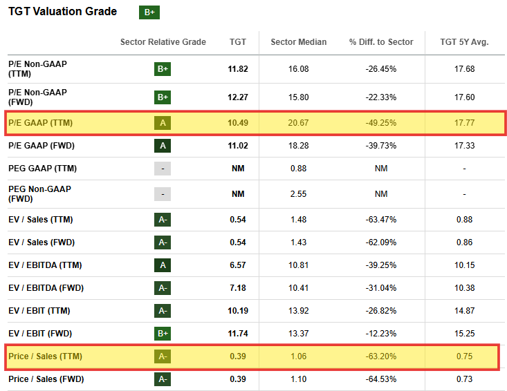The image size is (507, 391).
Task: Click TGT value 10.49 in P/E GAAP (TTM)
Action: (x=238, y=123)
